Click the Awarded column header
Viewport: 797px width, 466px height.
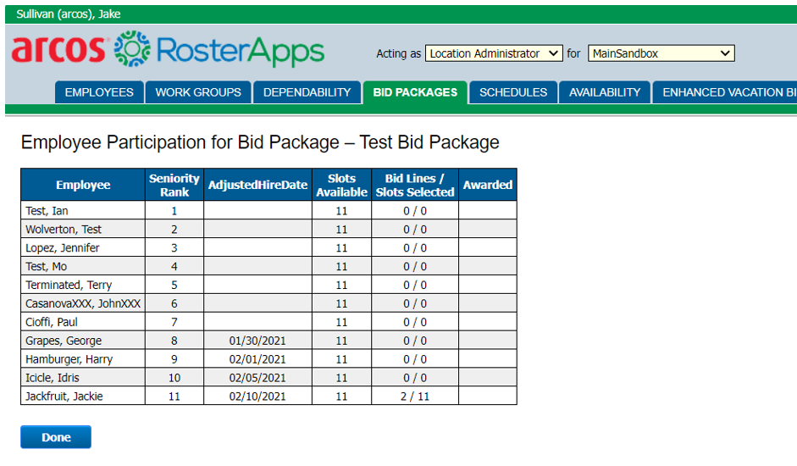(487, 185)
